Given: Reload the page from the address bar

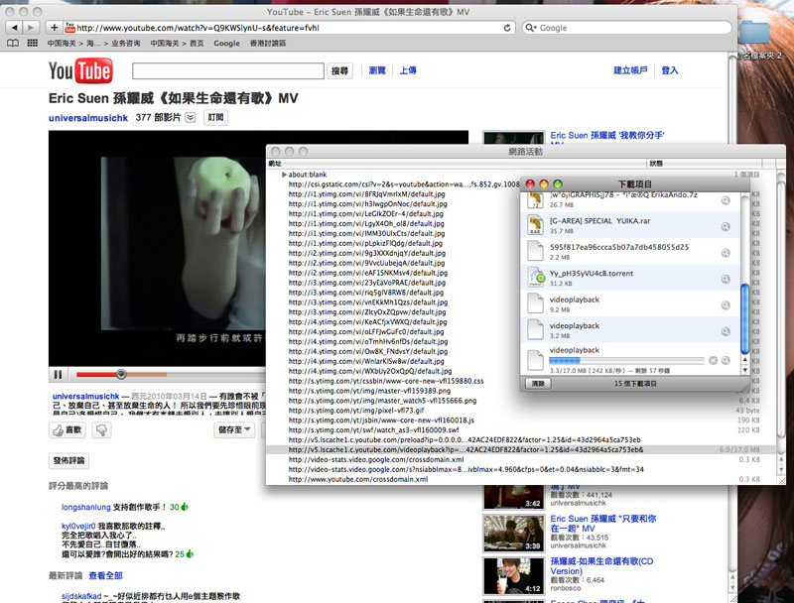Looking at the screenshot, I should tap(508, 28).
